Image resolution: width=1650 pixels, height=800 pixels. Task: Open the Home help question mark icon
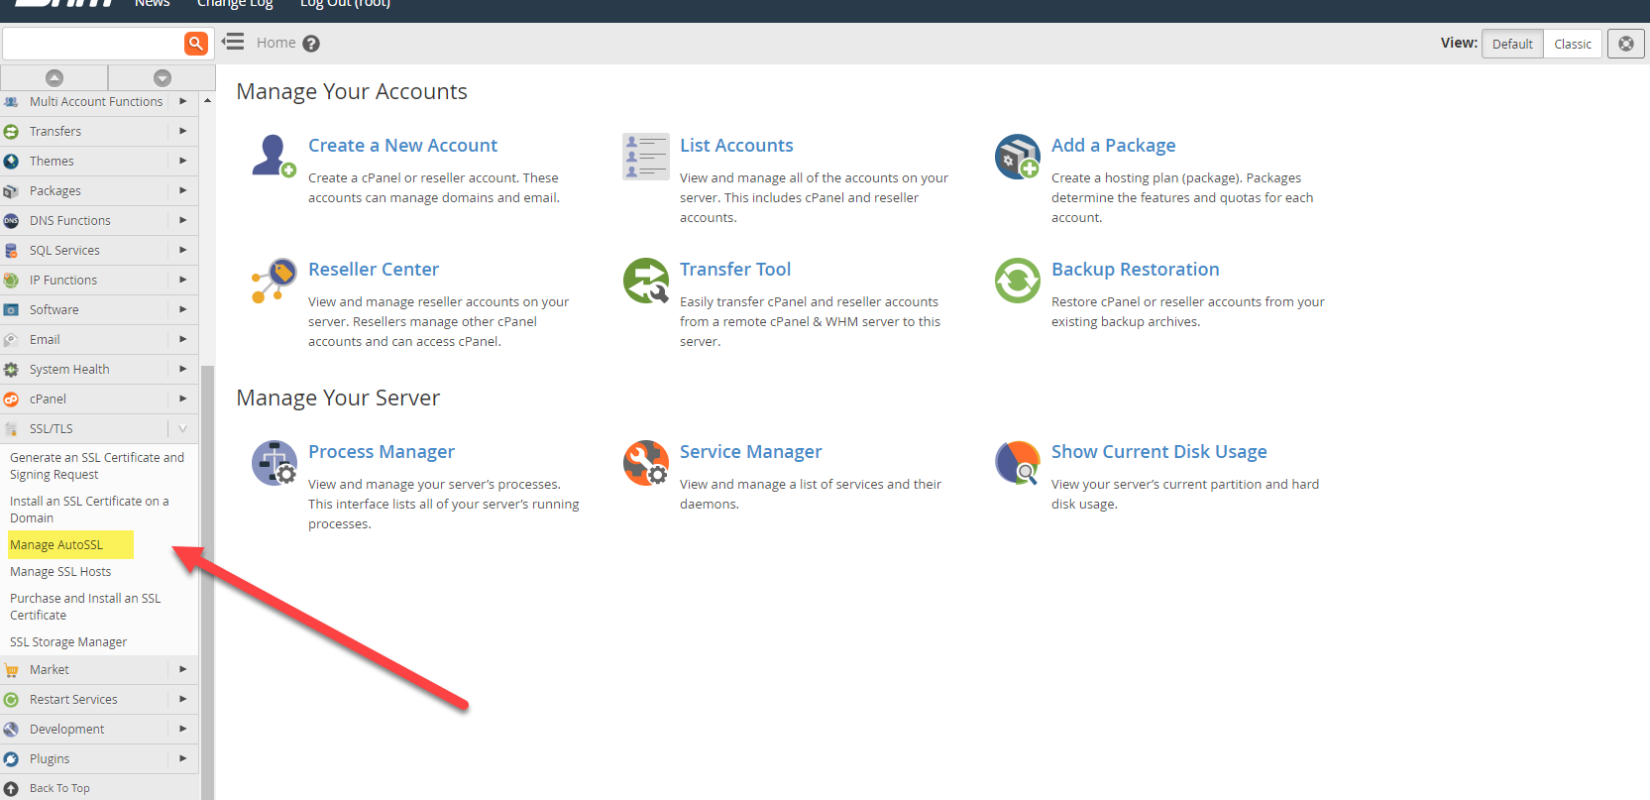click(x=311, y=44)
